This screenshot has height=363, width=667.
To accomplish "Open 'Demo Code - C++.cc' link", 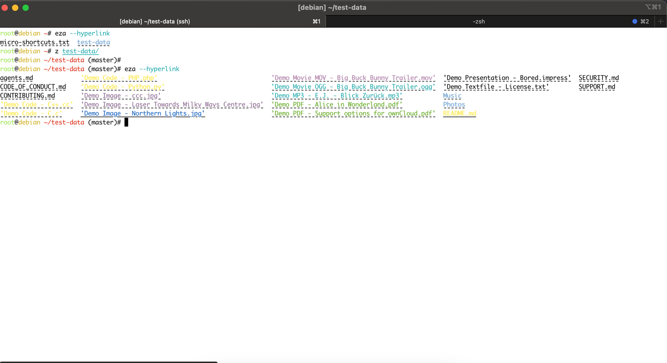I will (36, 105).
